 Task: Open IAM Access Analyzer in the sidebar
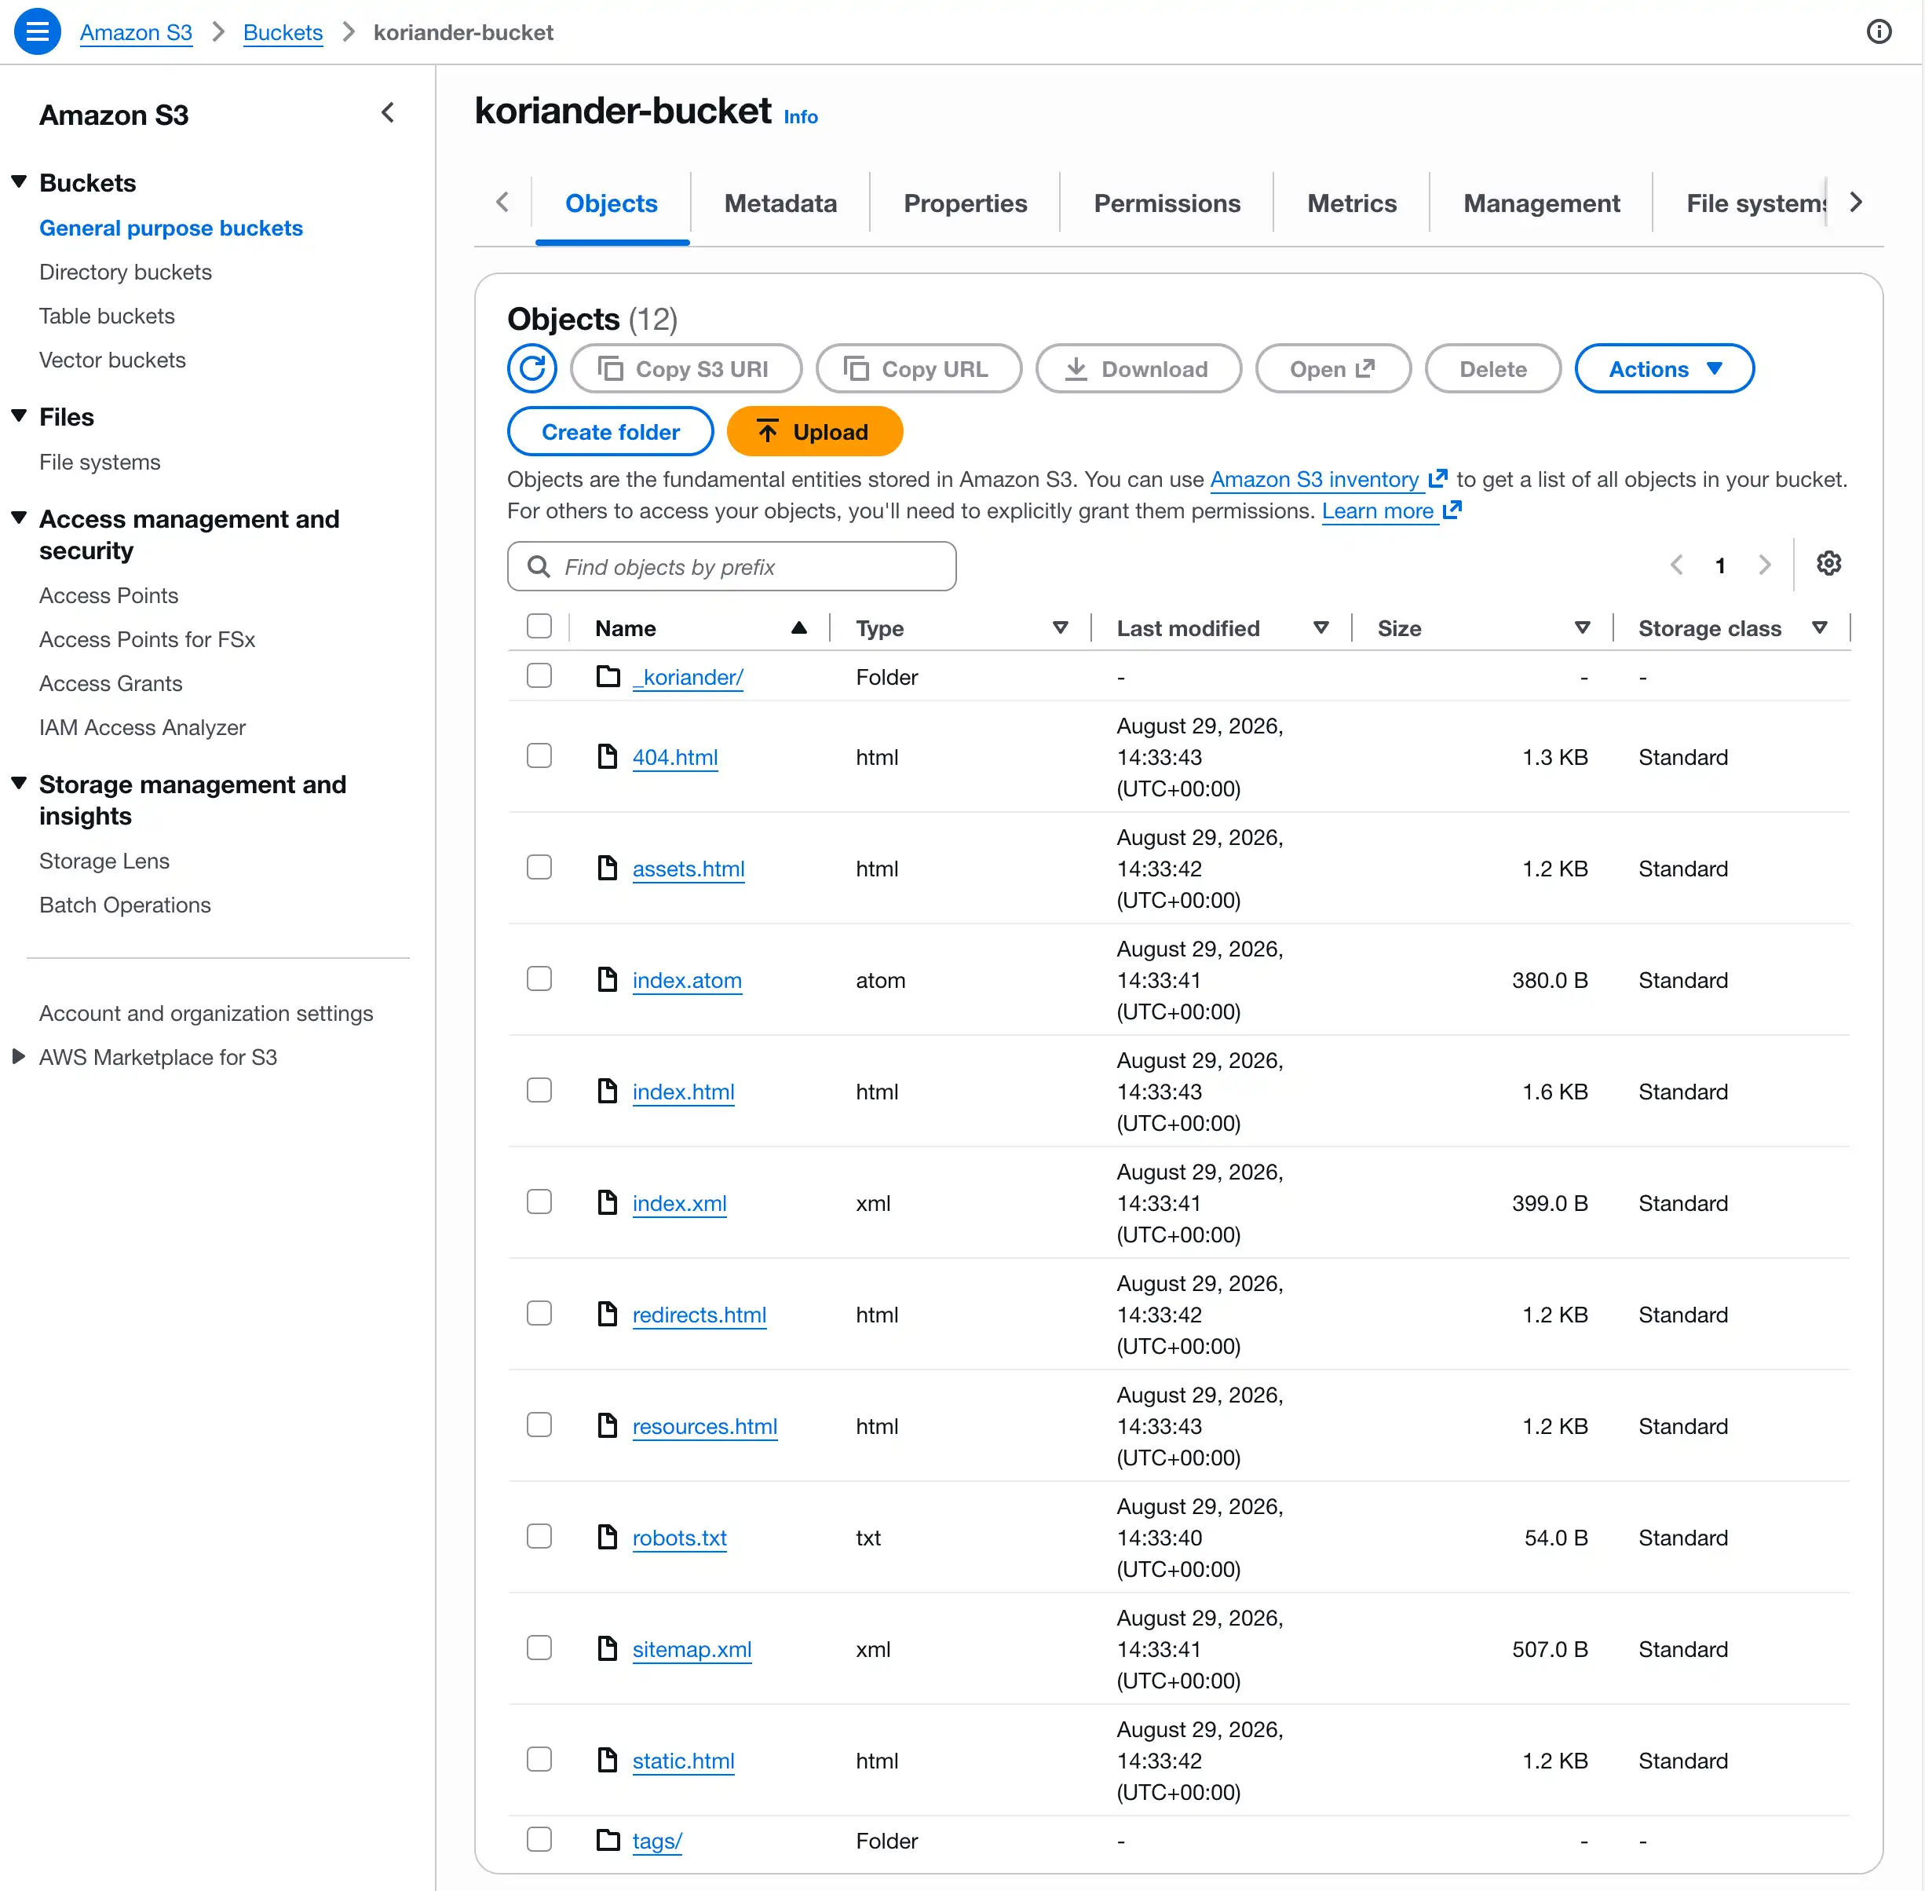[x=142, y=727]
